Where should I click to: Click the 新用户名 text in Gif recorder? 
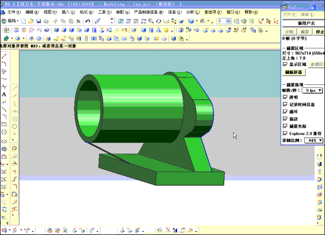[306, 23]
